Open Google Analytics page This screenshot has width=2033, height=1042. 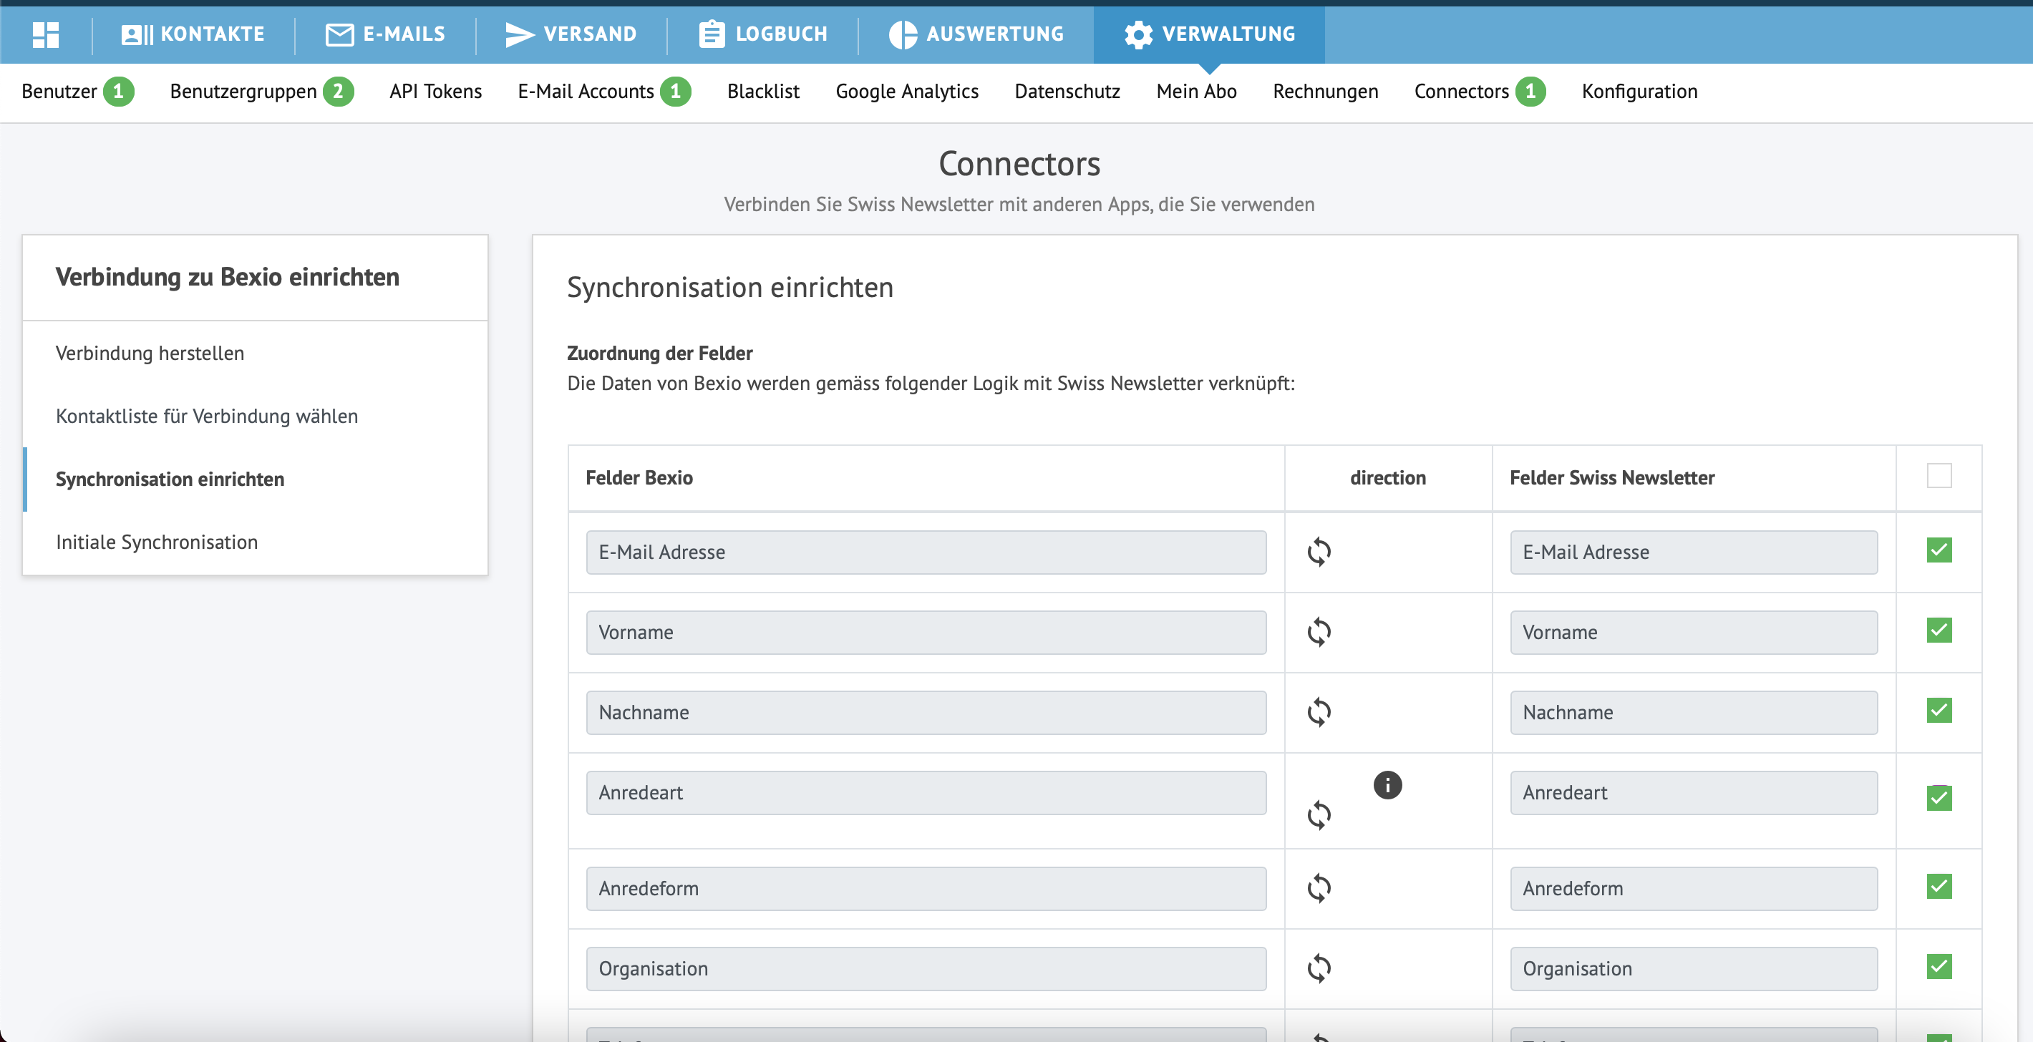click(x=907, y=92)
